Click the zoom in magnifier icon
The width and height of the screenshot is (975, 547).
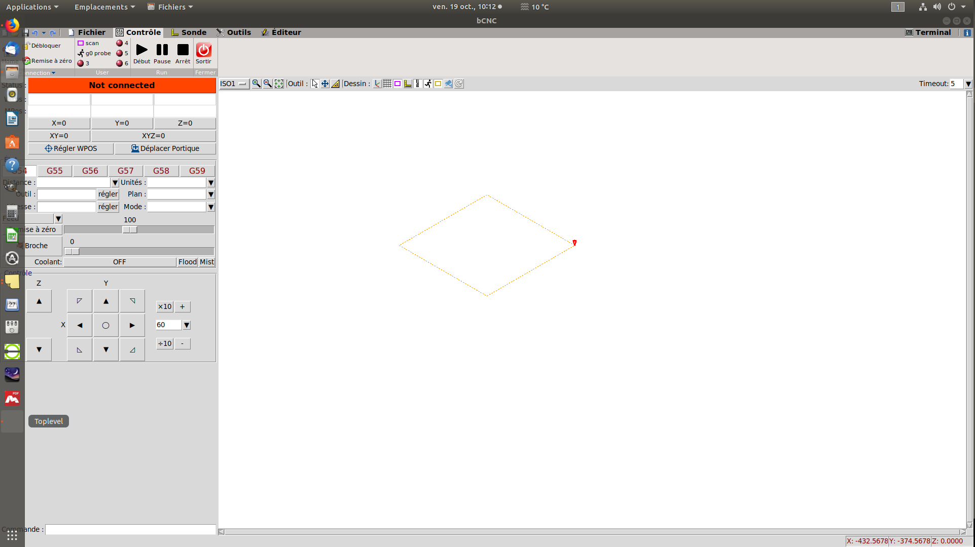pyautogui.click(x=257, y=84)
